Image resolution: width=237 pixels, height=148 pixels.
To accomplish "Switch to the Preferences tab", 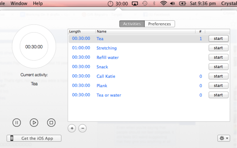I will pos(160,24).
